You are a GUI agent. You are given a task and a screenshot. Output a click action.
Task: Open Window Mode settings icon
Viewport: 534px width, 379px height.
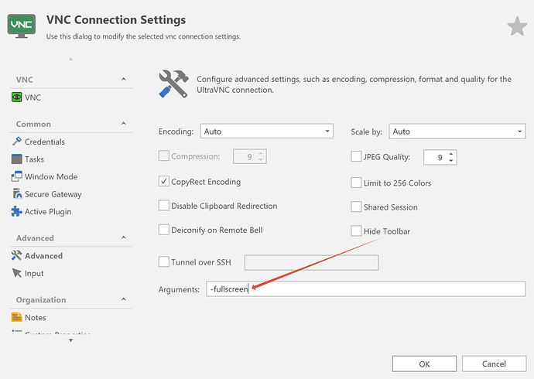click(x=17, y=177)
